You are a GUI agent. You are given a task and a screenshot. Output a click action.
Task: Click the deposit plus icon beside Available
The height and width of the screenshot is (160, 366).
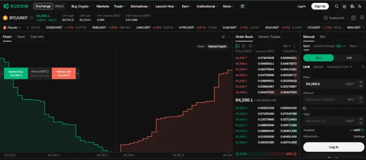click(x=363, y=130)
